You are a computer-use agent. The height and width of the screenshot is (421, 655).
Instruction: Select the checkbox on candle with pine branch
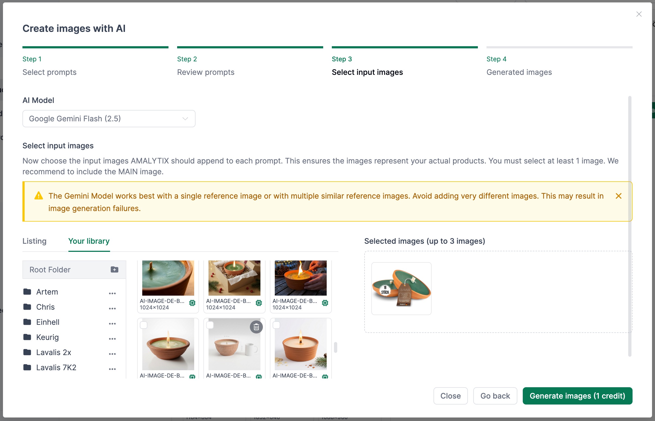276,325
